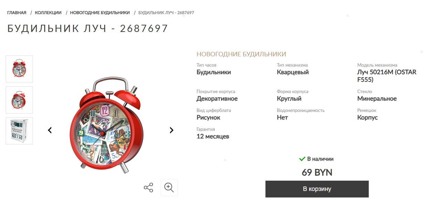Show the previous product image with left arrow
Screen dimensions: 429x204
tap(50, 130)
